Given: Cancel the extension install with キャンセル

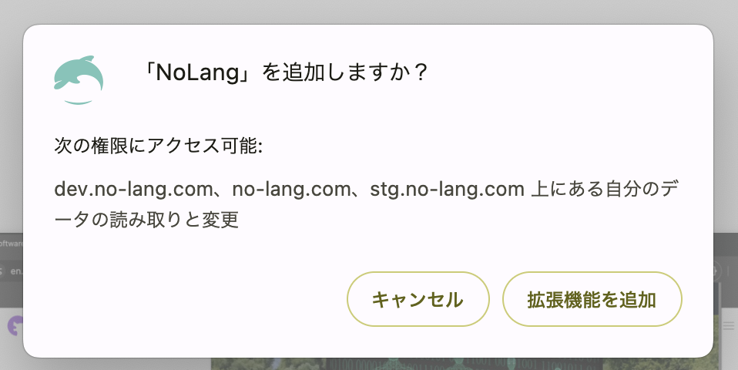Looking at the screenshot, I should coord(418,299).
